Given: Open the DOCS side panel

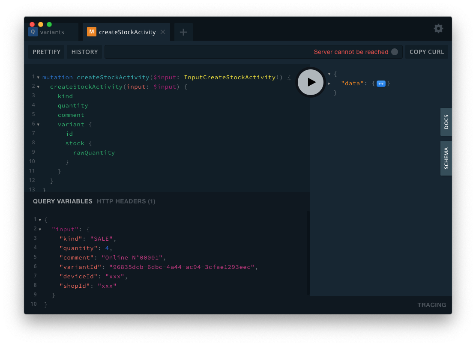Looking at the screenshot, I should point(446,122).
